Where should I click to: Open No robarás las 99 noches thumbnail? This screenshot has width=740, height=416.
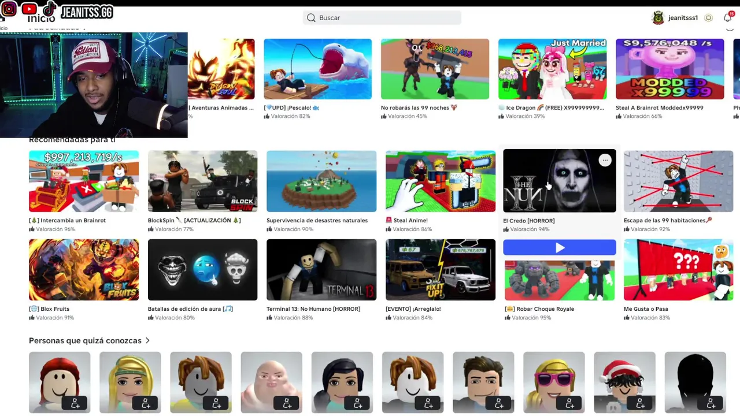(435, 69)
